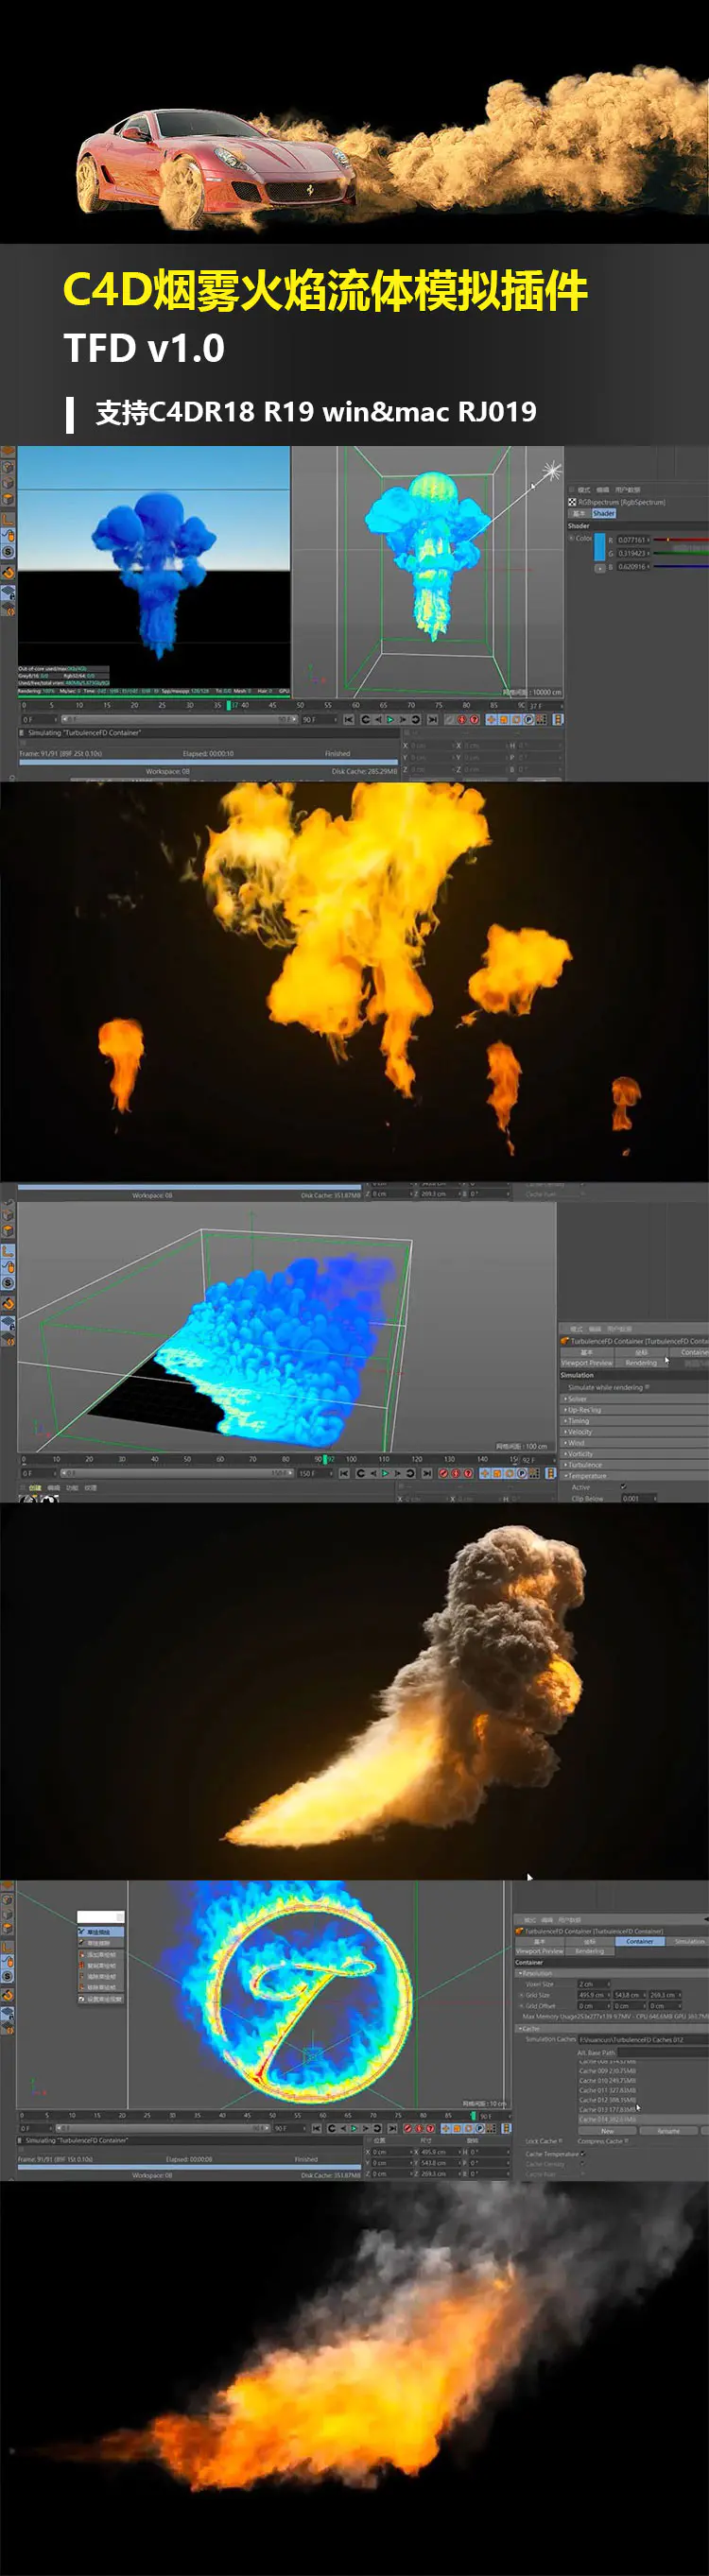Select Cache 012 398.35MB in cache list
The height and width of the screenshot is (2576, 709).
tap(608, 2101)
